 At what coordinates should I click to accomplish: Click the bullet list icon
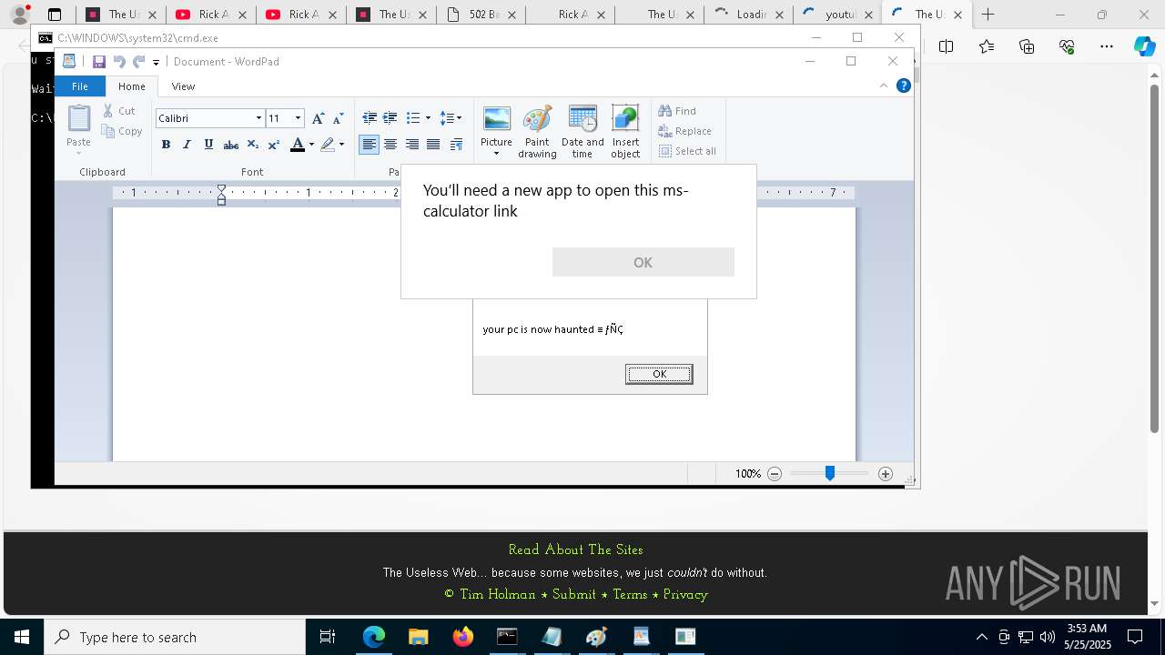[413, 118]
